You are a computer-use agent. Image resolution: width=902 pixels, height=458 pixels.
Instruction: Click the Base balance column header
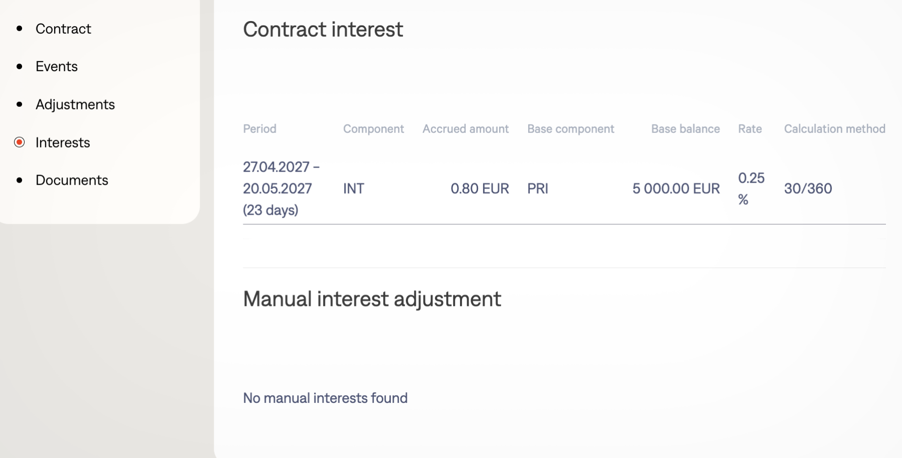(685, 129)
